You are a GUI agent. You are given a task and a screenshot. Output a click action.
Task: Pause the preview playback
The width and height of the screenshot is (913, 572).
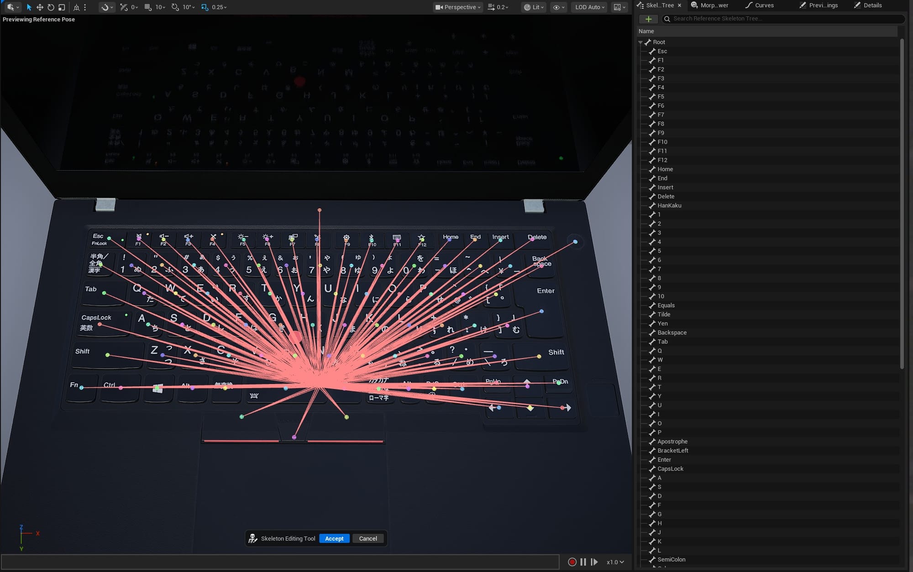tap(583, 562)
